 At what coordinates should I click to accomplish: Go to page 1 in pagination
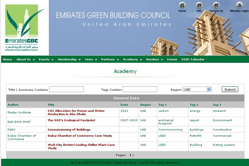131,155
